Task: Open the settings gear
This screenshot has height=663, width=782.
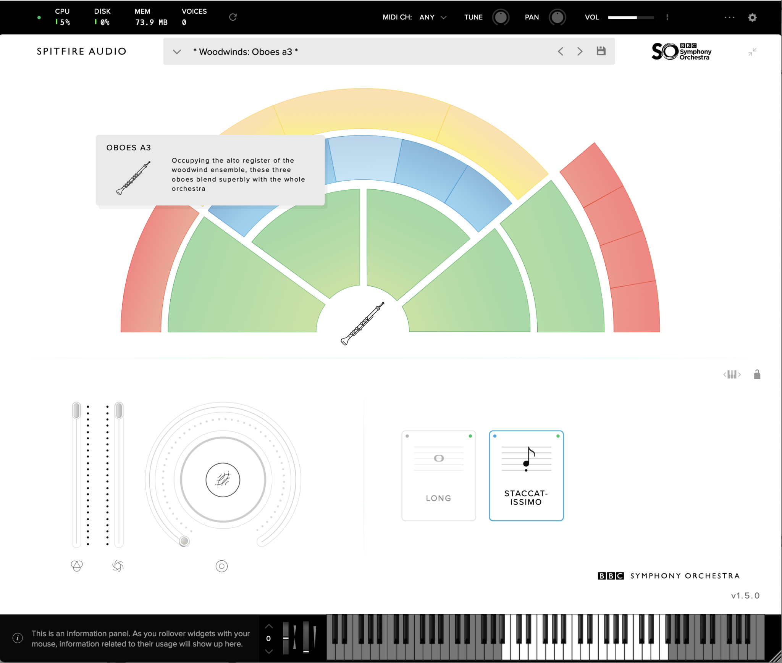Action: click(x=752, y=18)
